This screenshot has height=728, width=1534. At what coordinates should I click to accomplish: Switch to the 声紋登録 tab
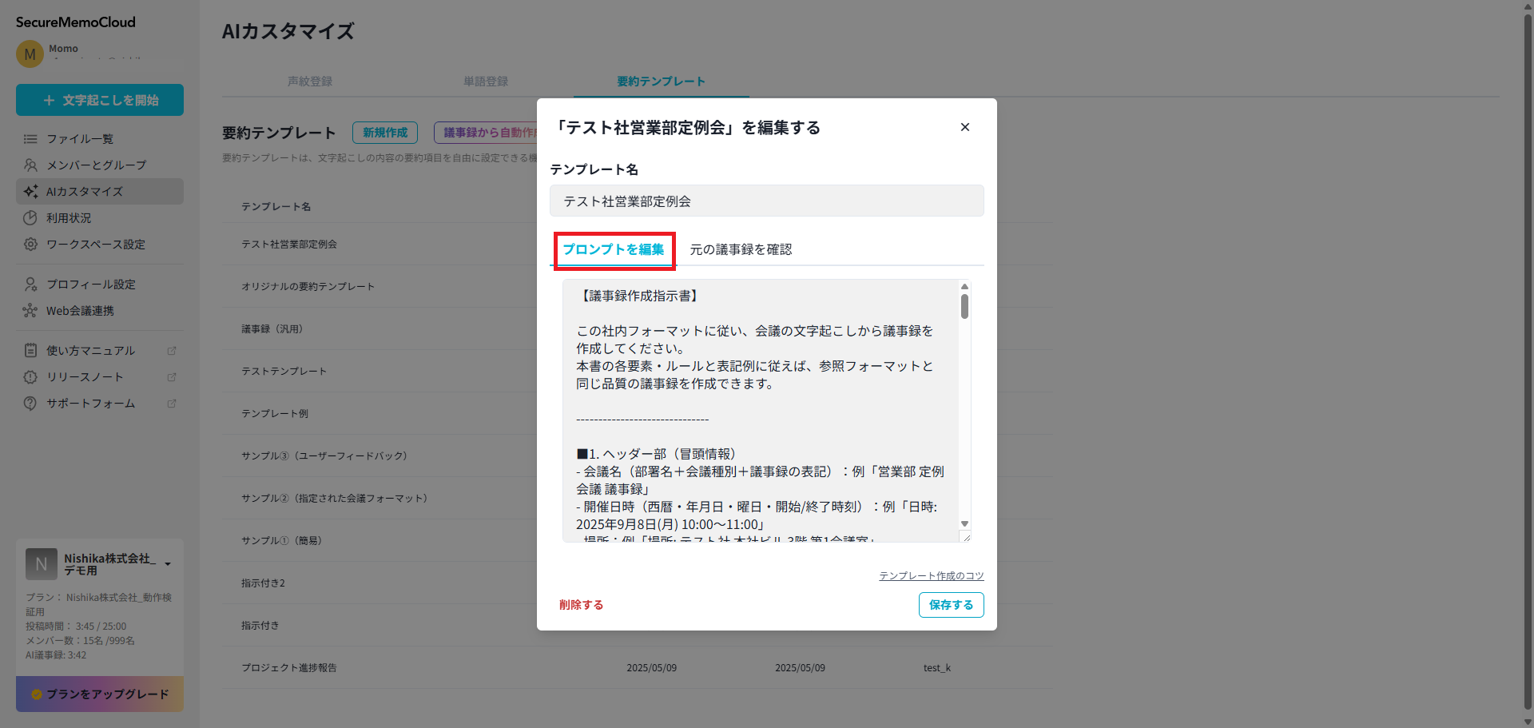pos(310,81)
